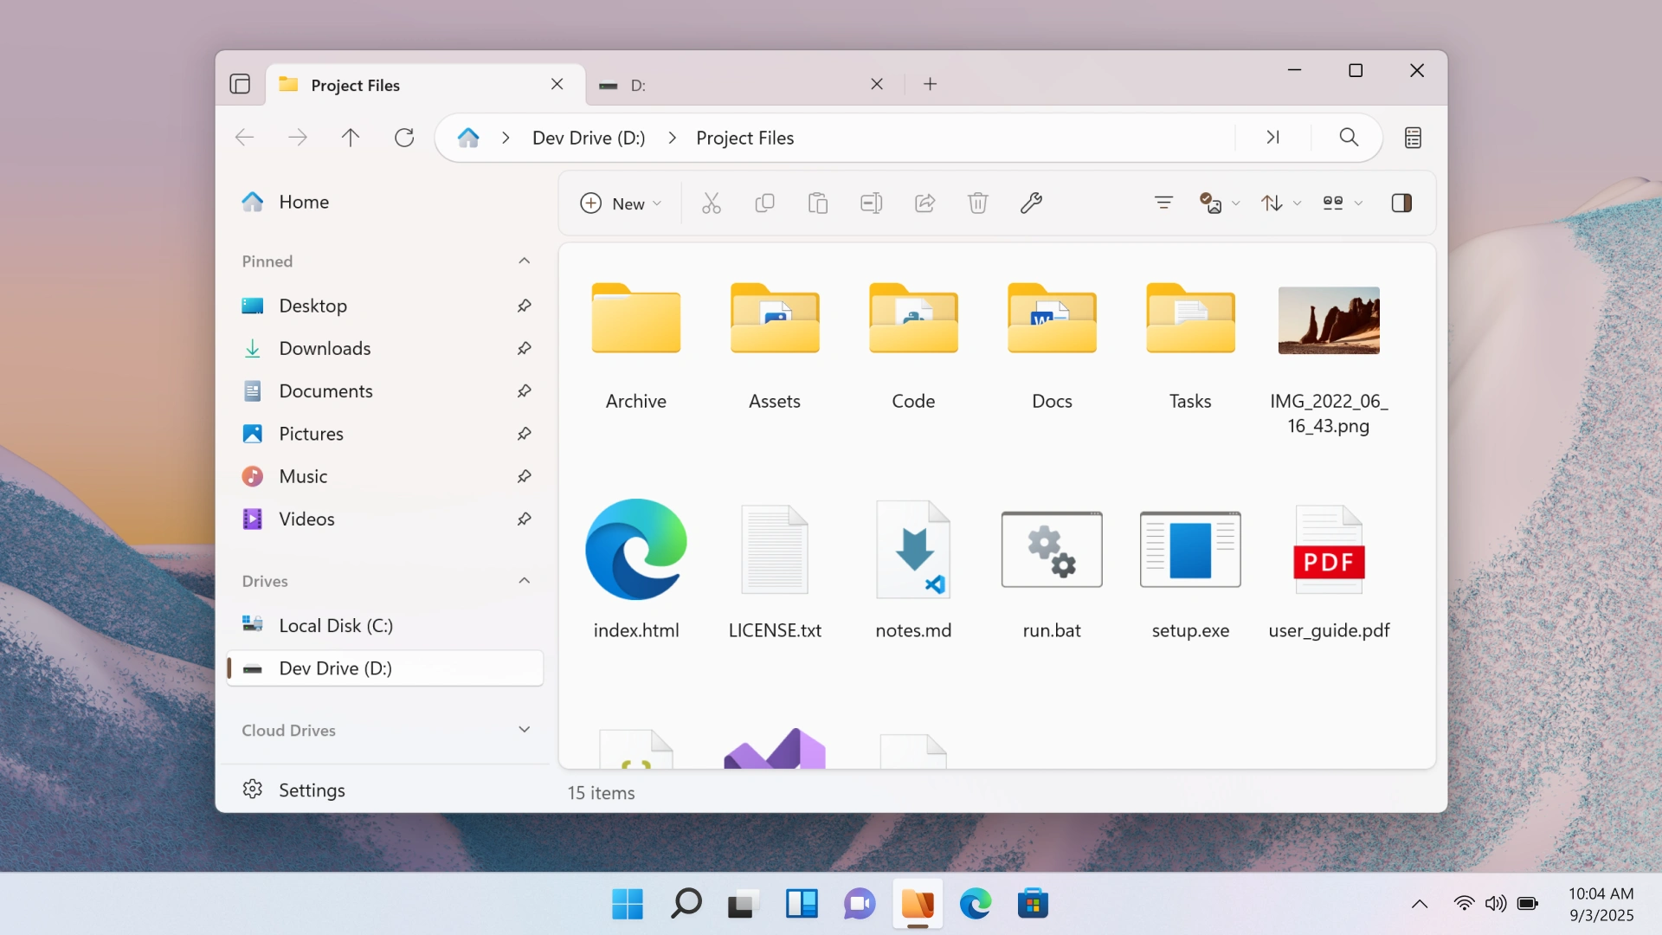Launch Microsoft Edge from the taskbar

tap(975, 903)
